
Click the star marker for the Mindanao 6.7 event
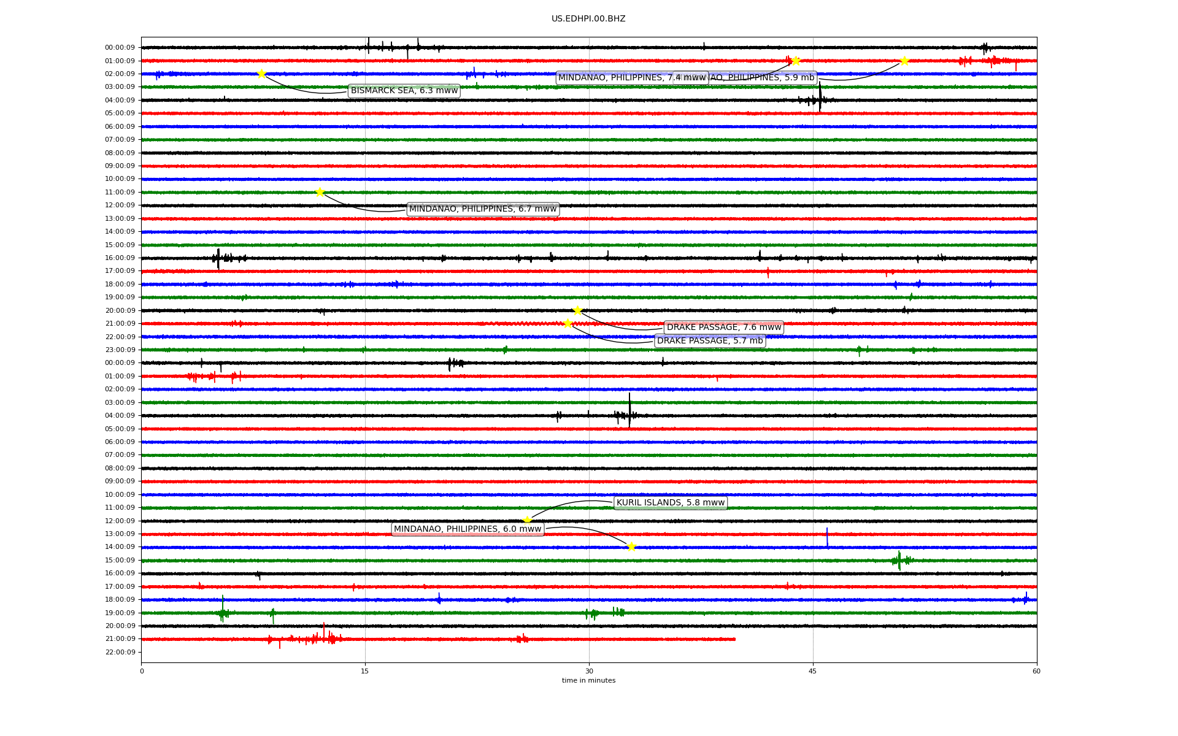coord(320,192)
